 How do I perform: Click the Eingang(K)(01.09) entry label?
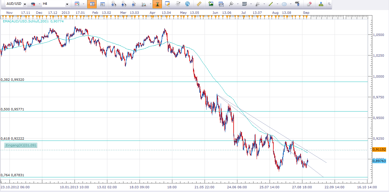tap(21, 145)
